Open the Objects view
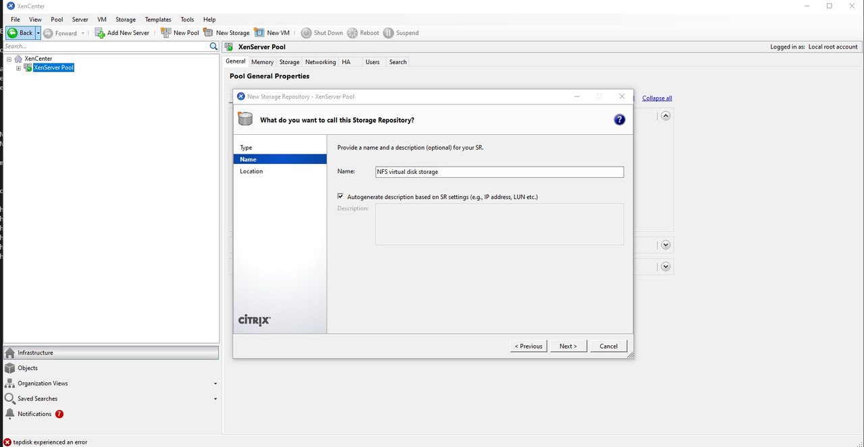Viewport: 864px width, 447px height. pos(111,368)
